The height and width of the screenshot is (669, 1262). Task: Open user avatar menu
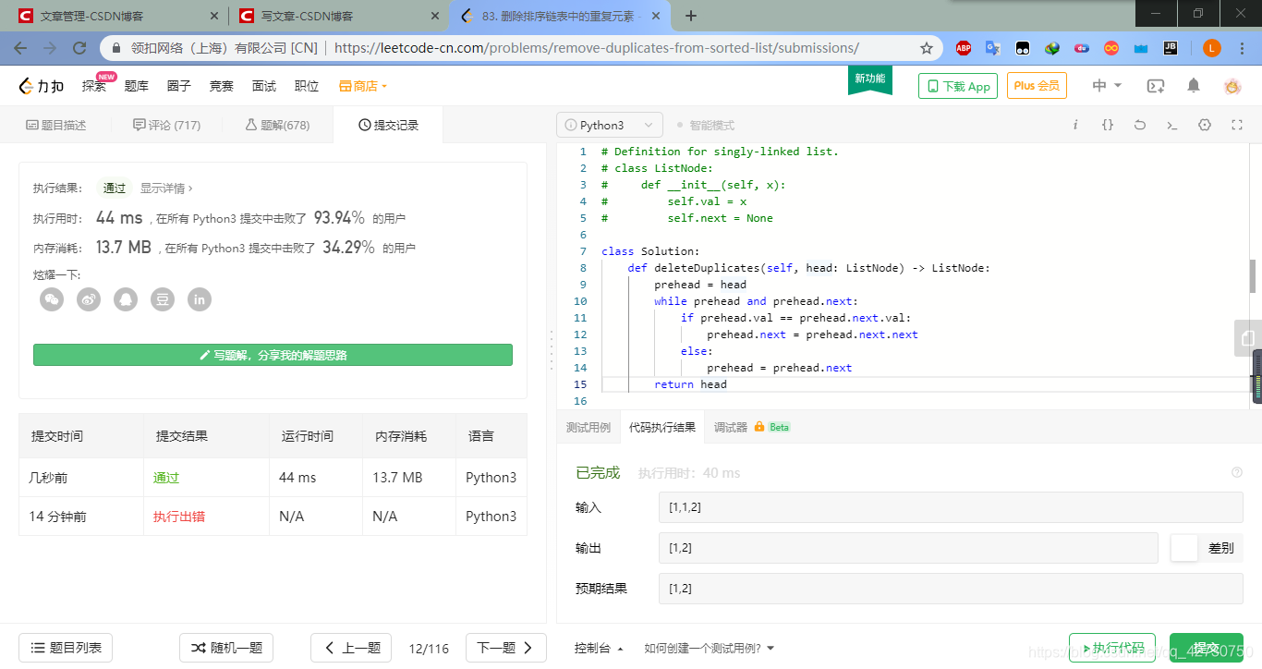1232,86
